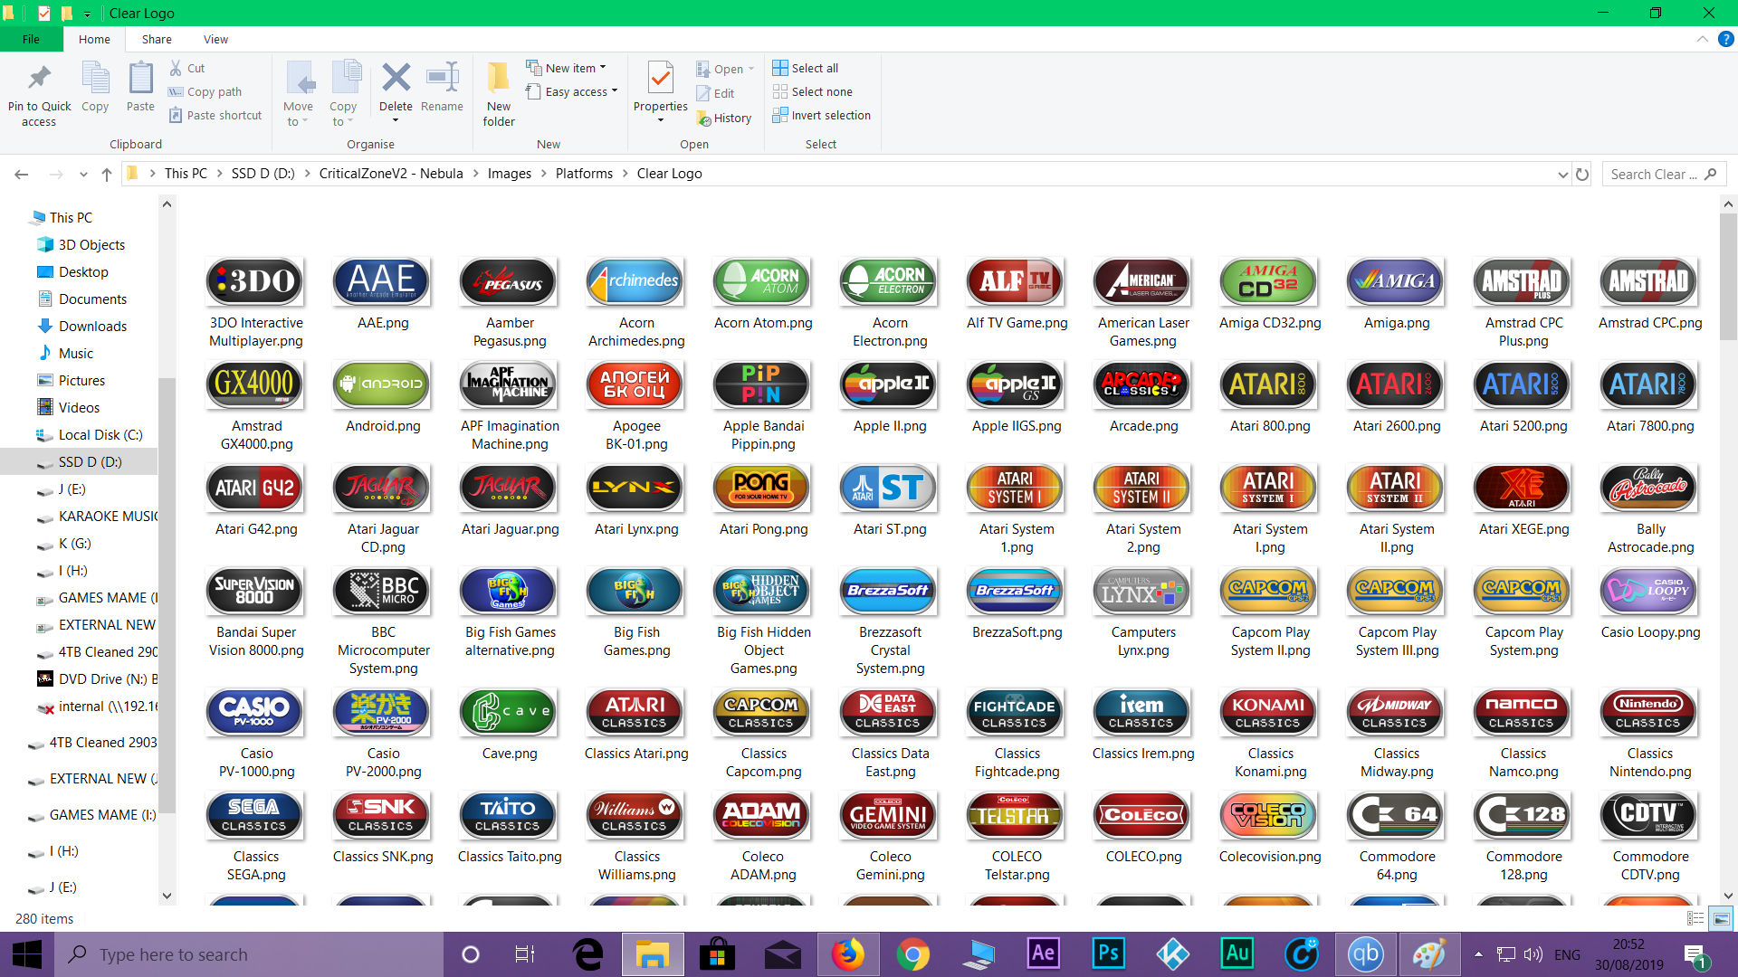Open Firefox from the taskbar
1738x977 pixels.
(848, 954)
